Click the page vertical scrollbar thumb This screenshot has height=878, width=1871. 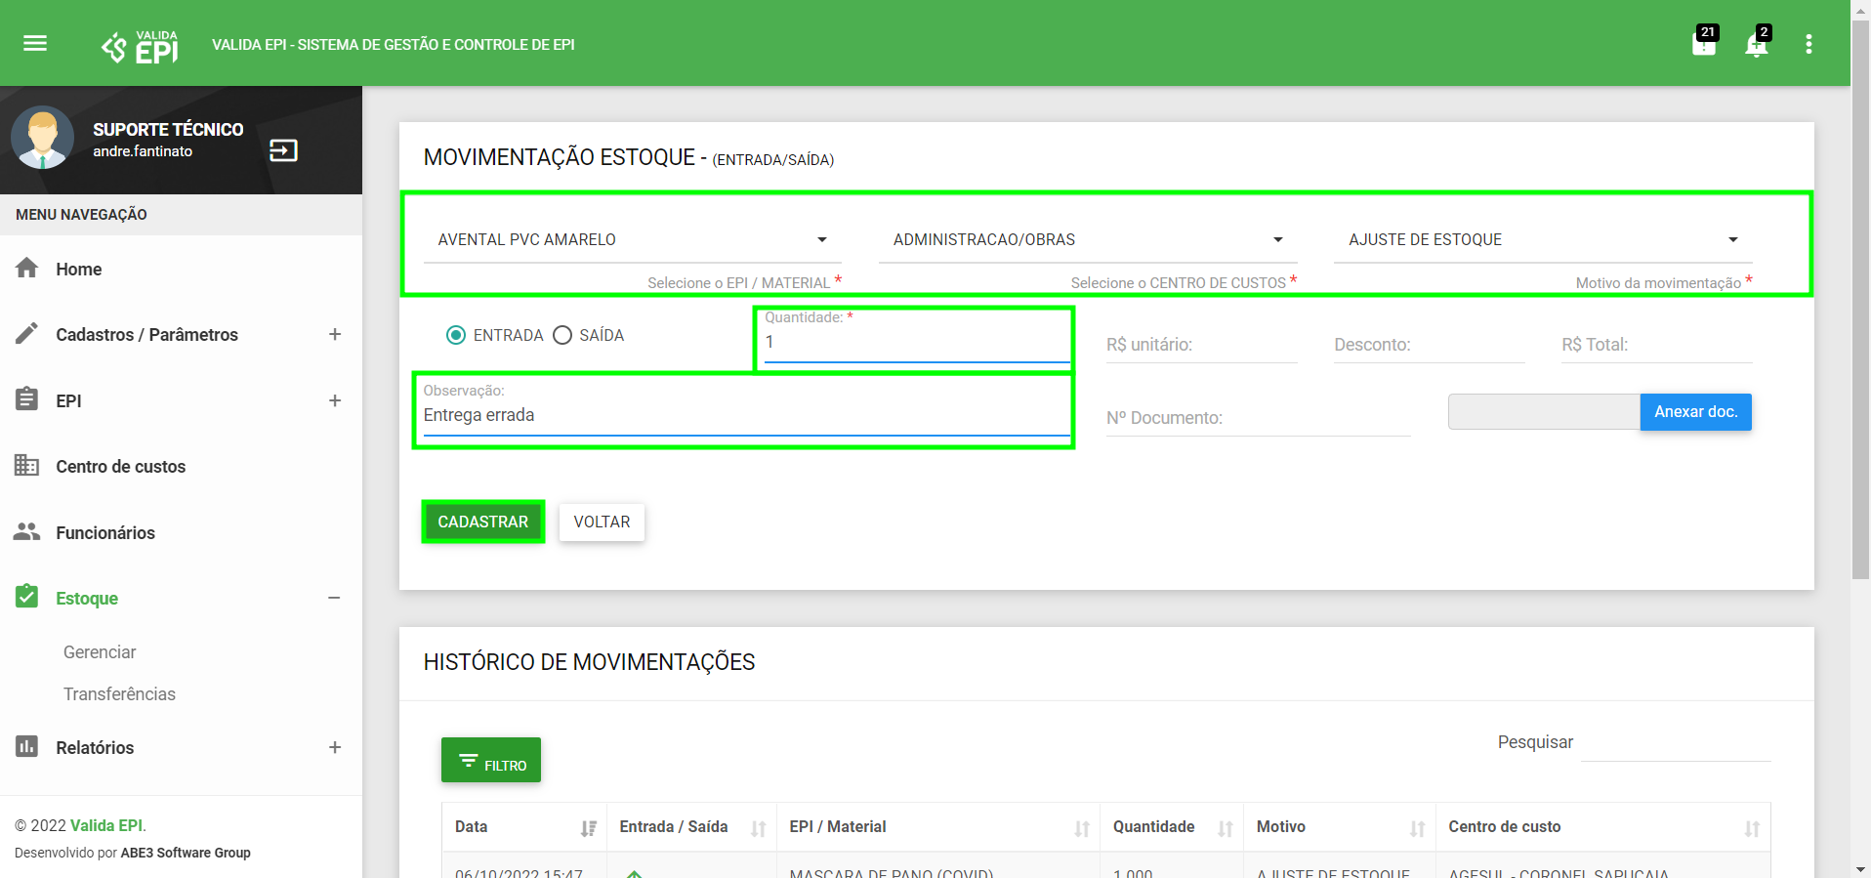click(x=1861, y=300)
